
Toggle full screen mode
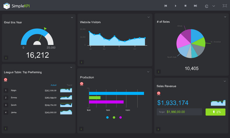[224, 6]
